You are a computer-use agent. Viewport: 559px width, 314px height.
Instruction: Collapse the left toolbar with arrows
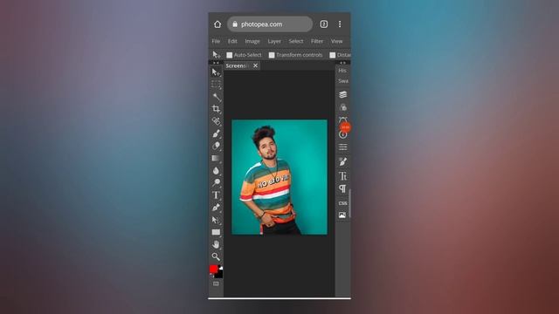(216, 63)
